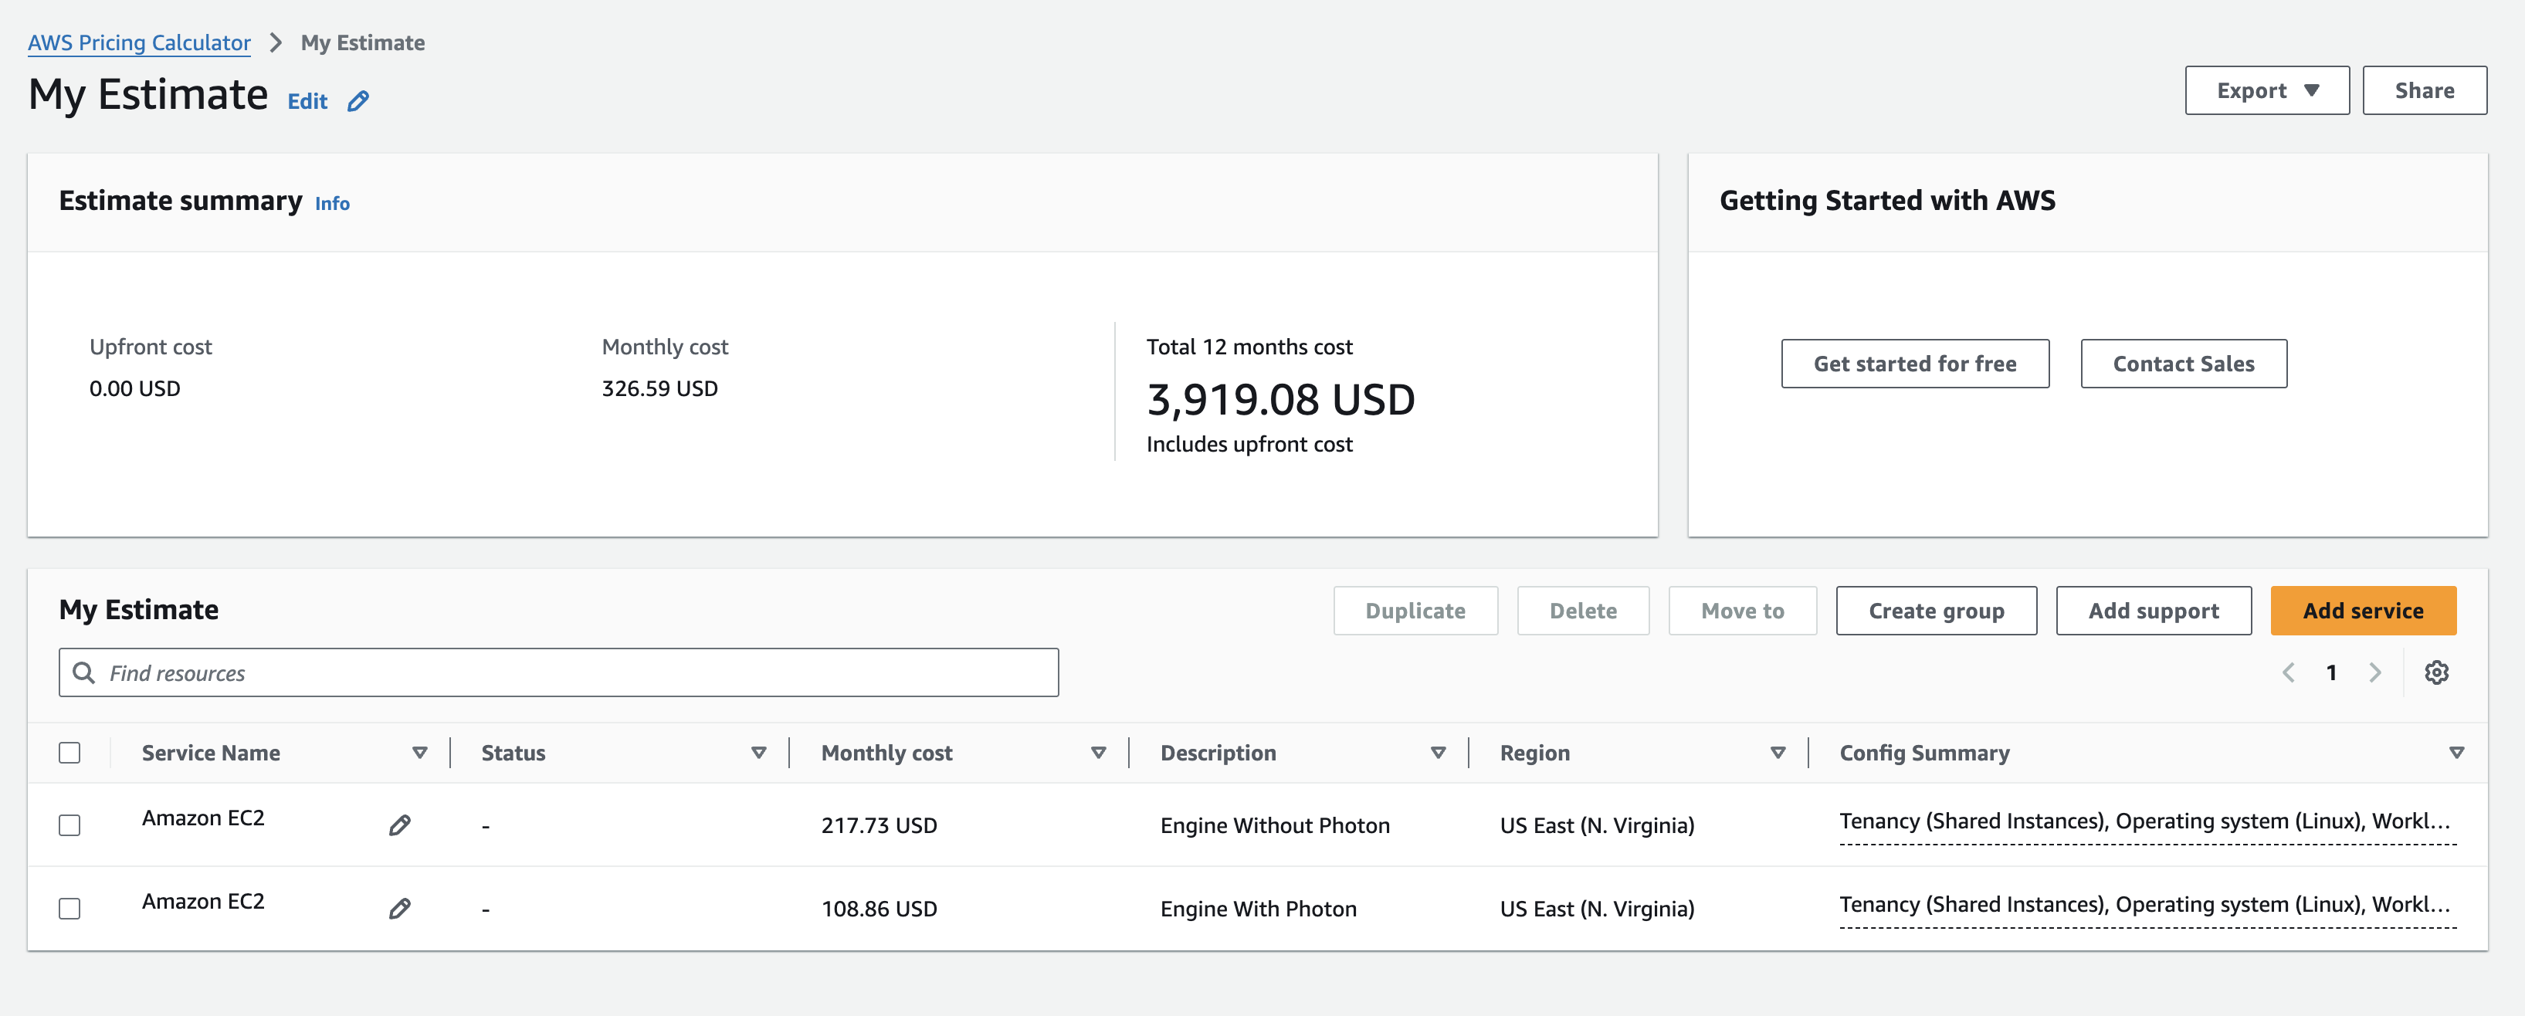Click Region cell of Engine With Photon row
The height and width of the screenshot is (1016, 2525).
coord(1597,908)
